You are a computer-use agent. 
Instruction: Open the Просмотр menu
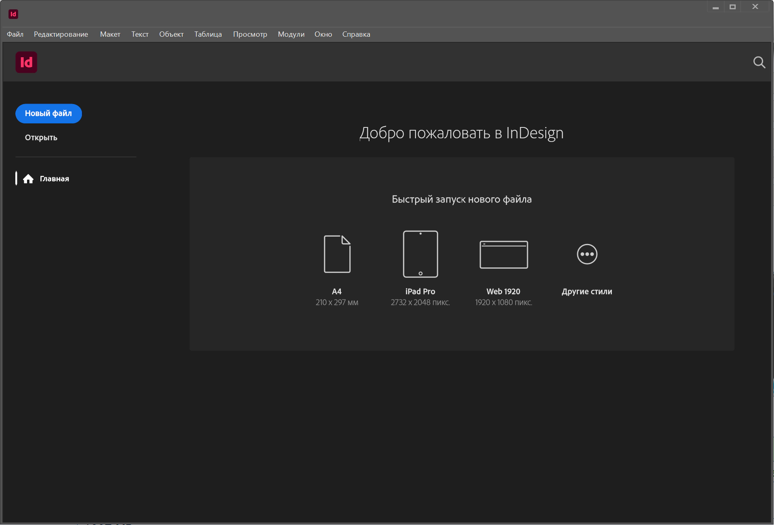[250, 34]
